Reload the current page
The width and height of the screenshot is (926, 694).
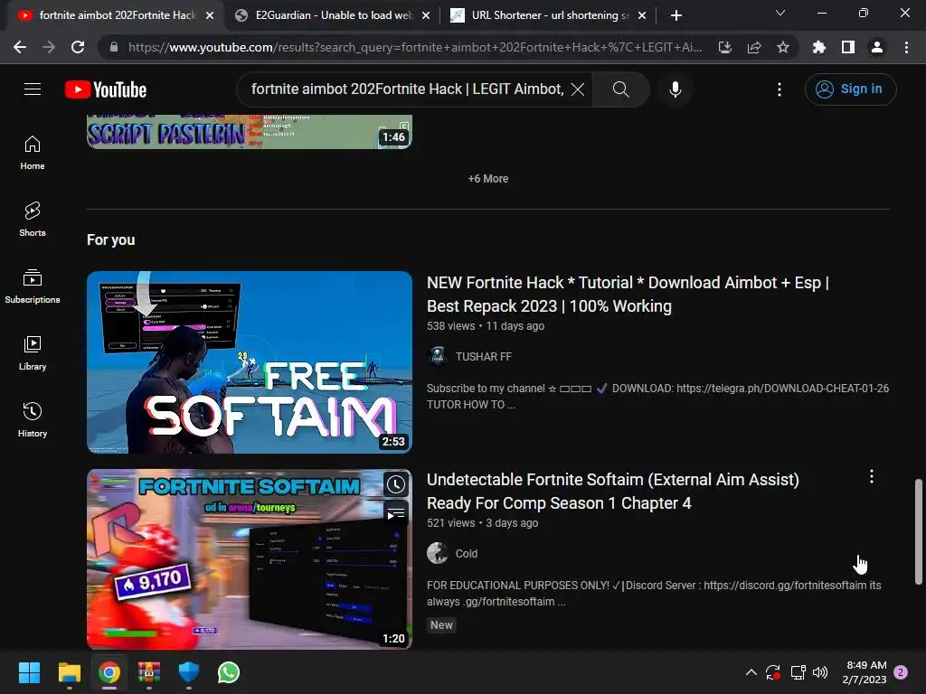click(78, 47)
